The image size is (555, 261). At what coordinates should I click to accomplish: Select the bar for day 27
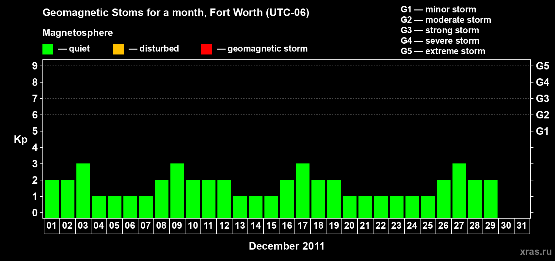(x=459, y=191)
